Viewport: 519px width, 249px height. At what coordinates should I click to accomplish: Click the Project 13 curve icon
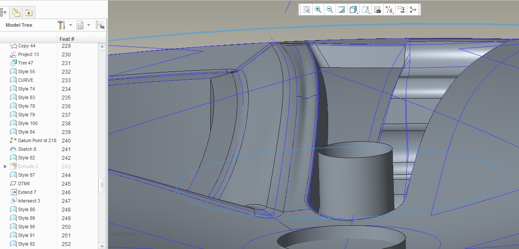13,54
